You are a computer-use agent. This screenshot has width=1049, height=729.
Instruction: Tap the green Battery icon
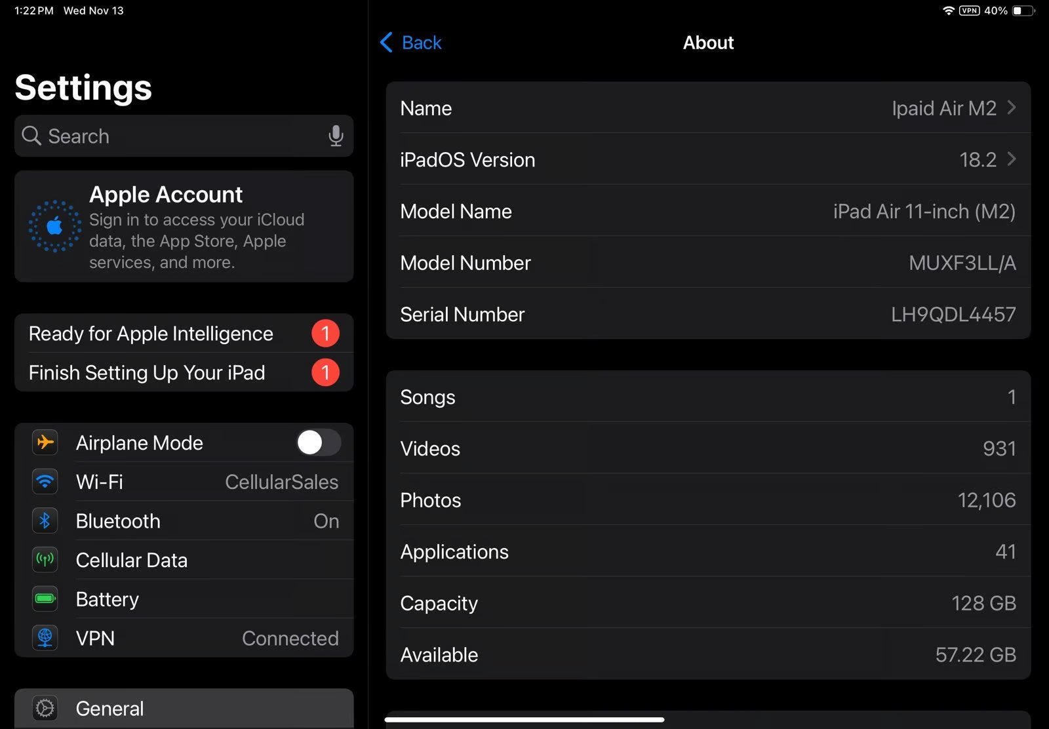[x=45, y=599]
